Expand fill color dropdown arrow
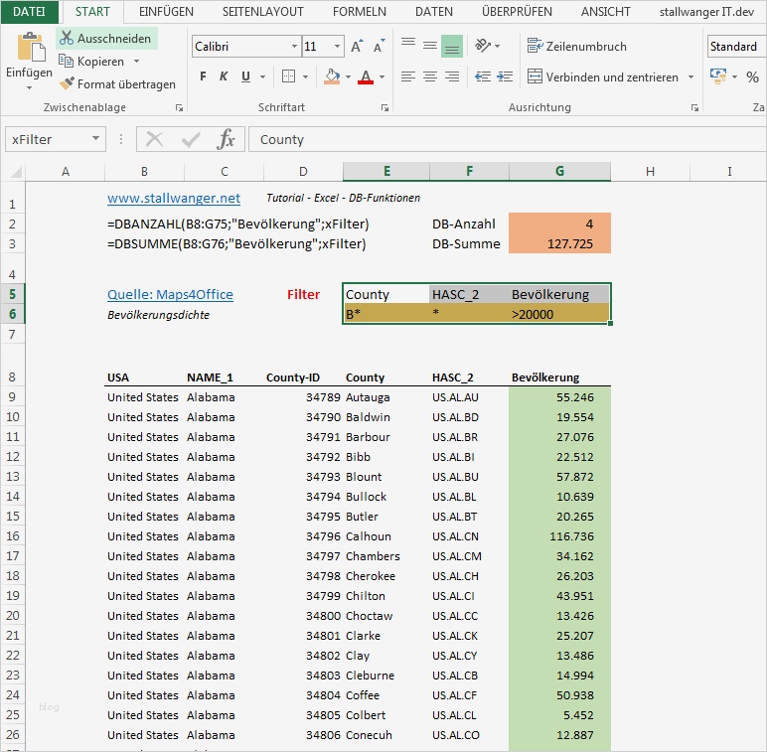Image resolution: width=767 pixels, height=752 pixels. click(x=348, y=76)
